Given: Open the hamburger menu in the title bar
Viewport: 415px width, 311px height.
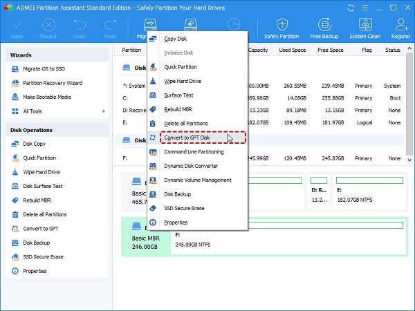Looking at the screenshot, I should (365, 8).
